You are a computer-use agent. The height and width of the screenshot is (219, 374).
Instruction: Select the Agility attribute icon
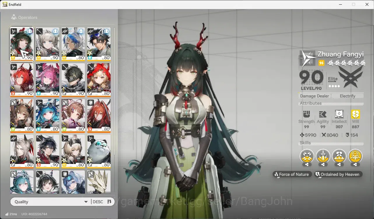323,114
